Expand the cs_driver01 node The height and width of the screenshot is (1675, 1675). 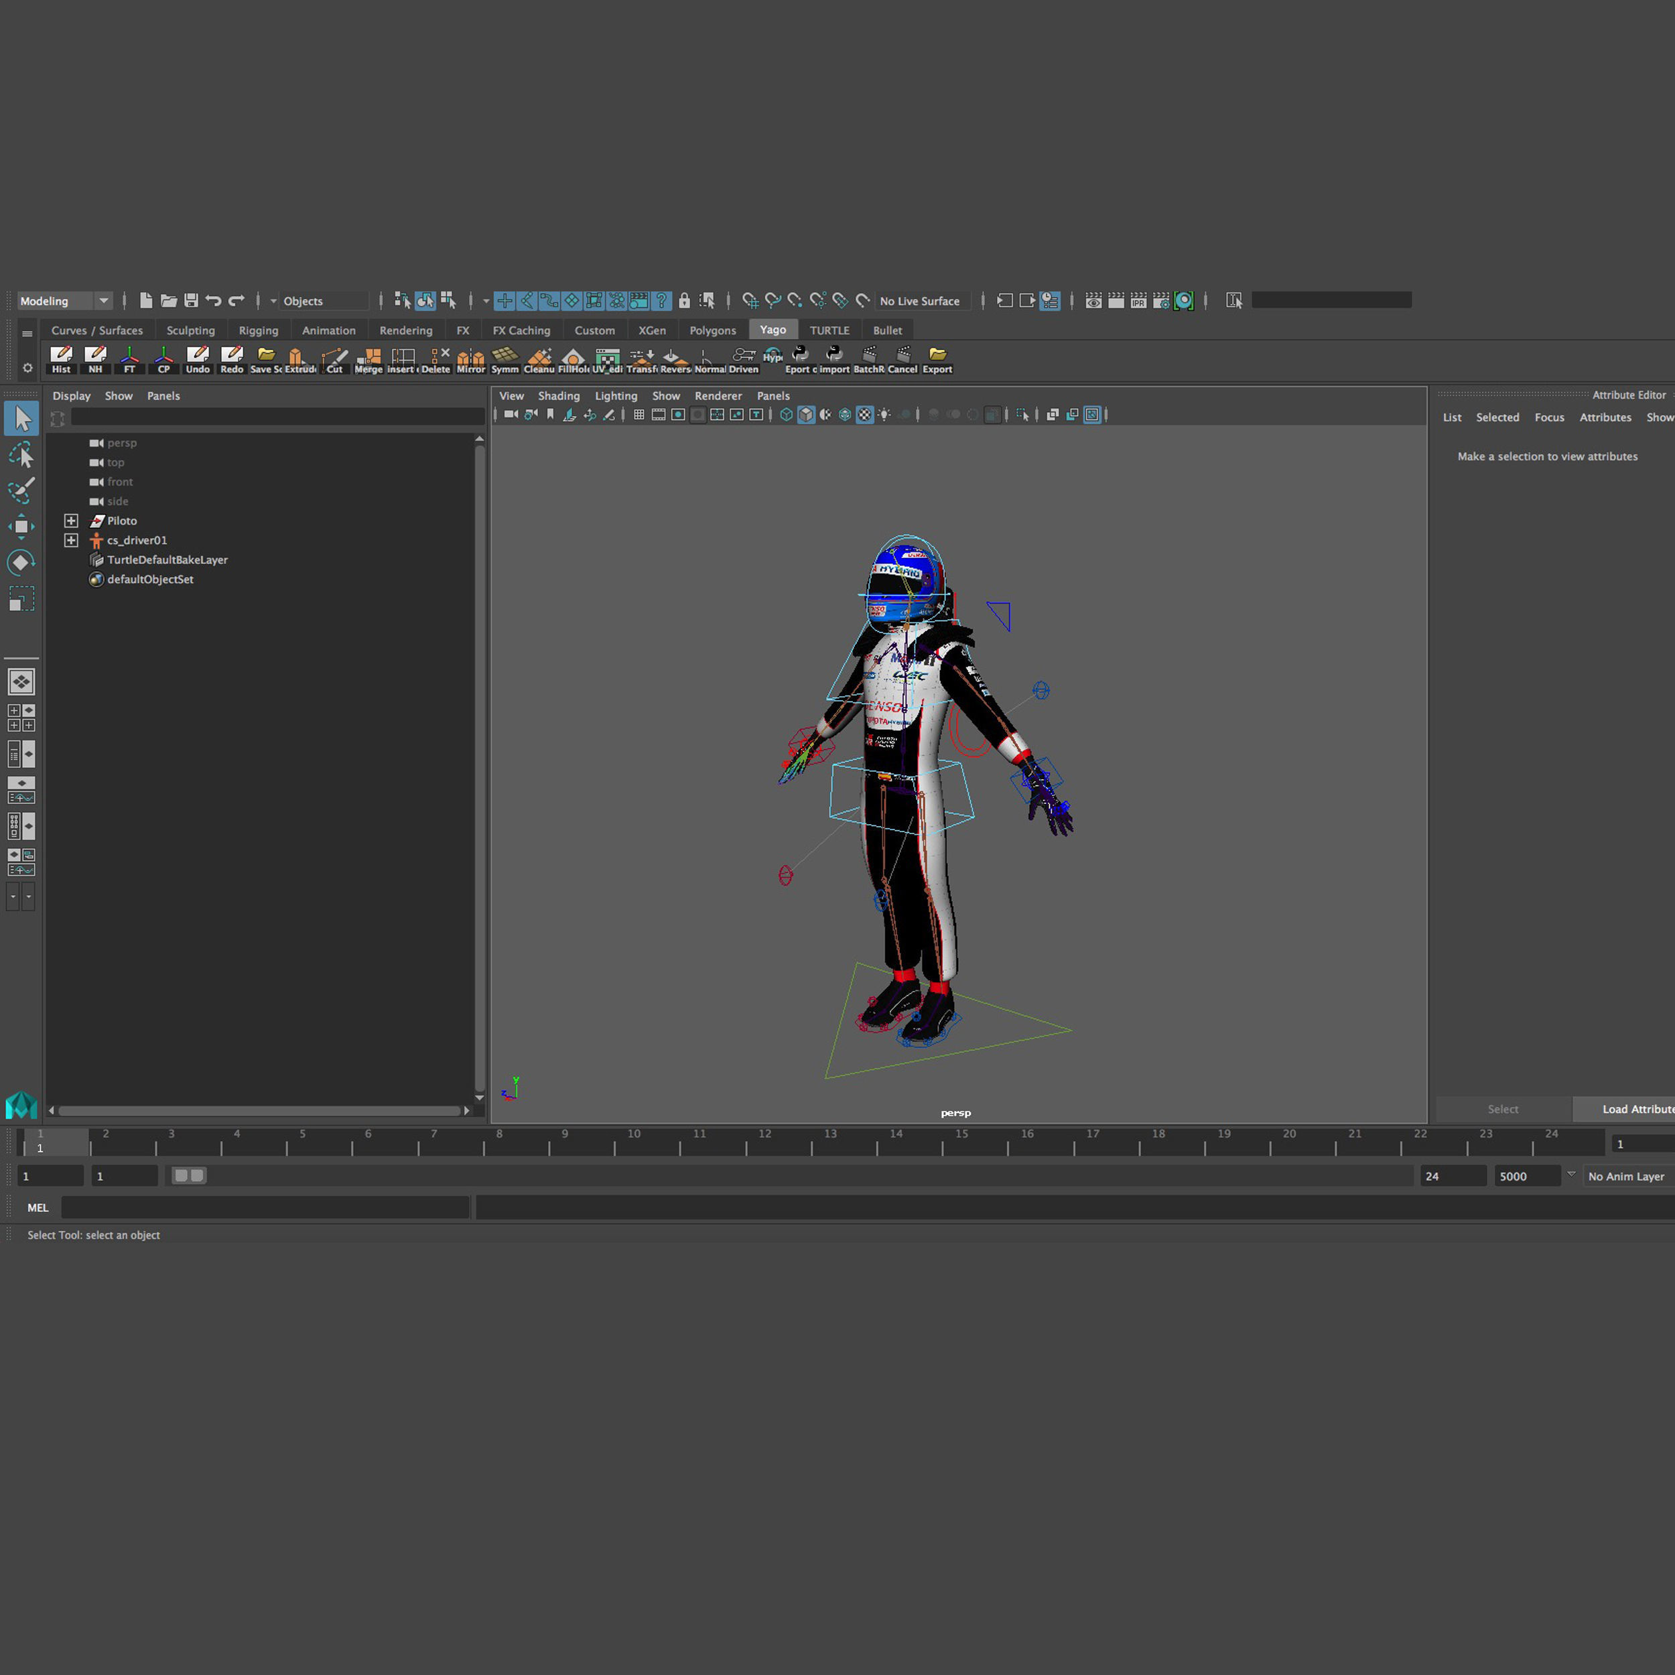[71, 540]
